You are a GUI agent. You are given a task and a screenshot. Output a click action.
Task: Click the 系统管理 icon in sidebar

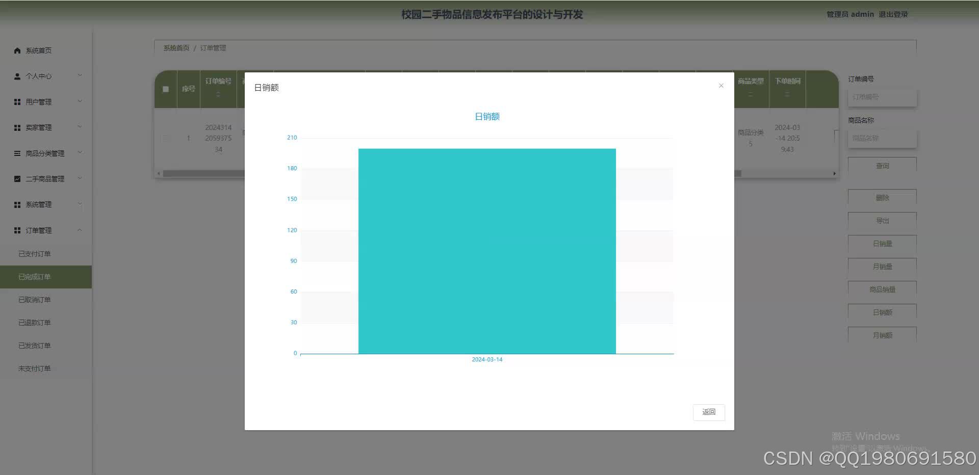pyautogui.click(x=16, y=204)
